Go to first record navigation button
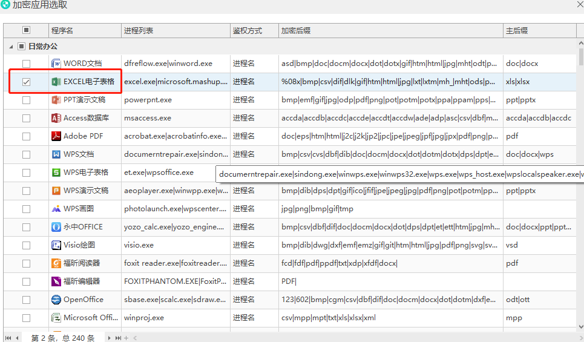 pos(8,338)
